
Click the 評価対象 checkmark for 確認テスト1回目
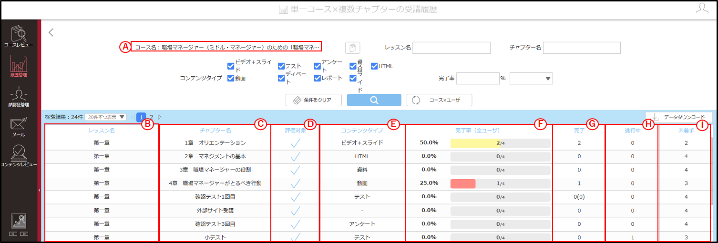[295, 196]
